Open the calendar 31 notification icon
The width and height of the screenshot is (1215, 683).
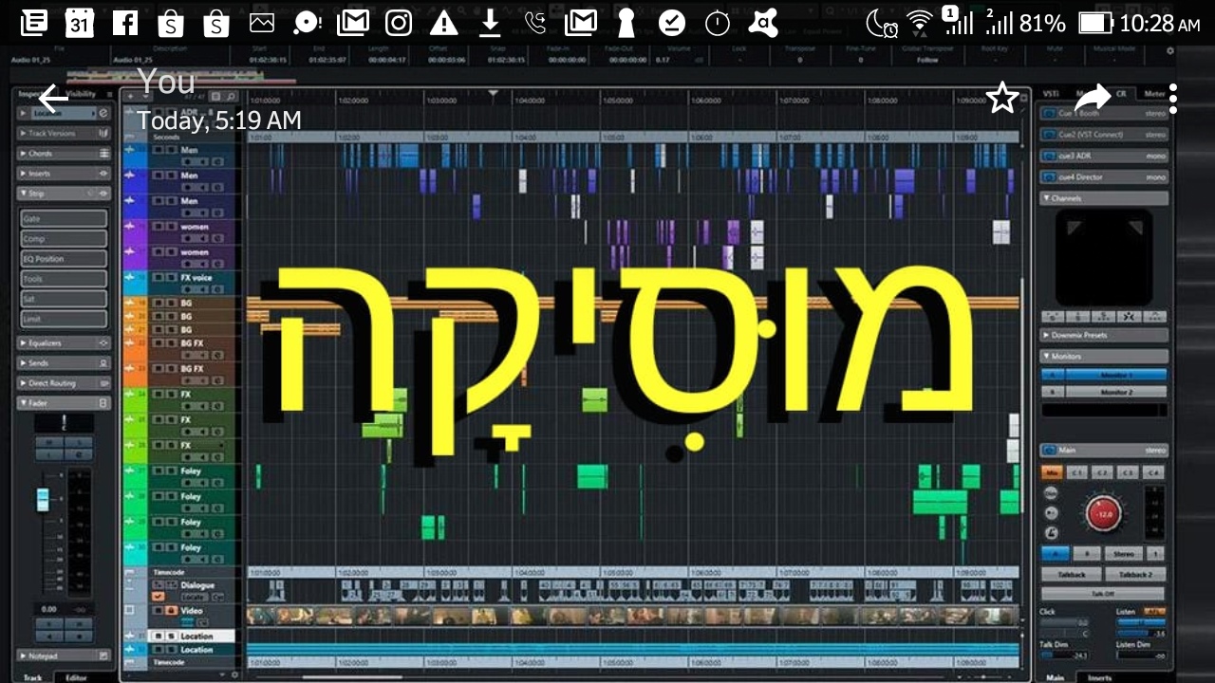(80, 23)
